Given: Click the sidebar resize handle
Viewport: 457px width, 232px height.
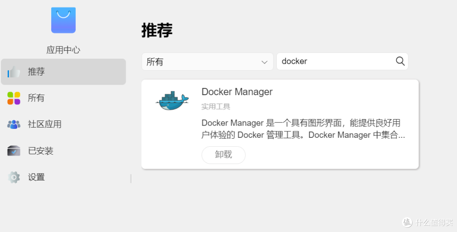Looking at the screenshot, I should pyautogui.click(x=131, y=178).
